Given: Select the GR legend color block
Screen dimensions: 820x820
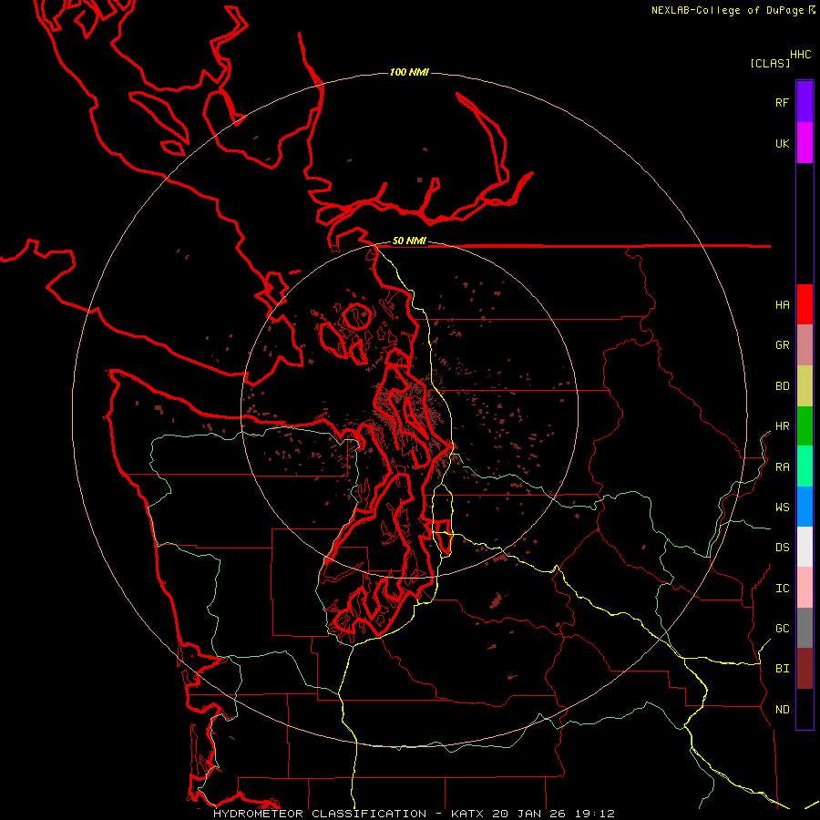Looking at the screenshot, I should tap(805, 344).
